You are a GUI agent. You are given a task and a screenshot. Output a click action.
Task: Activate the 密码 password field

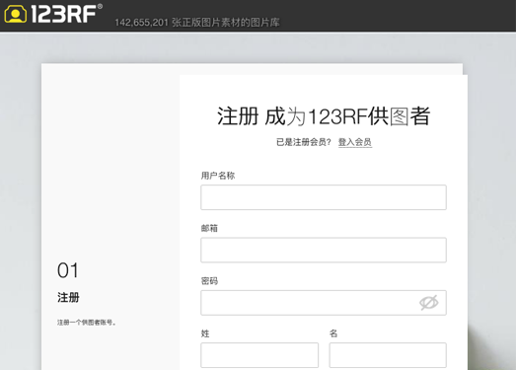coord(324,303)
